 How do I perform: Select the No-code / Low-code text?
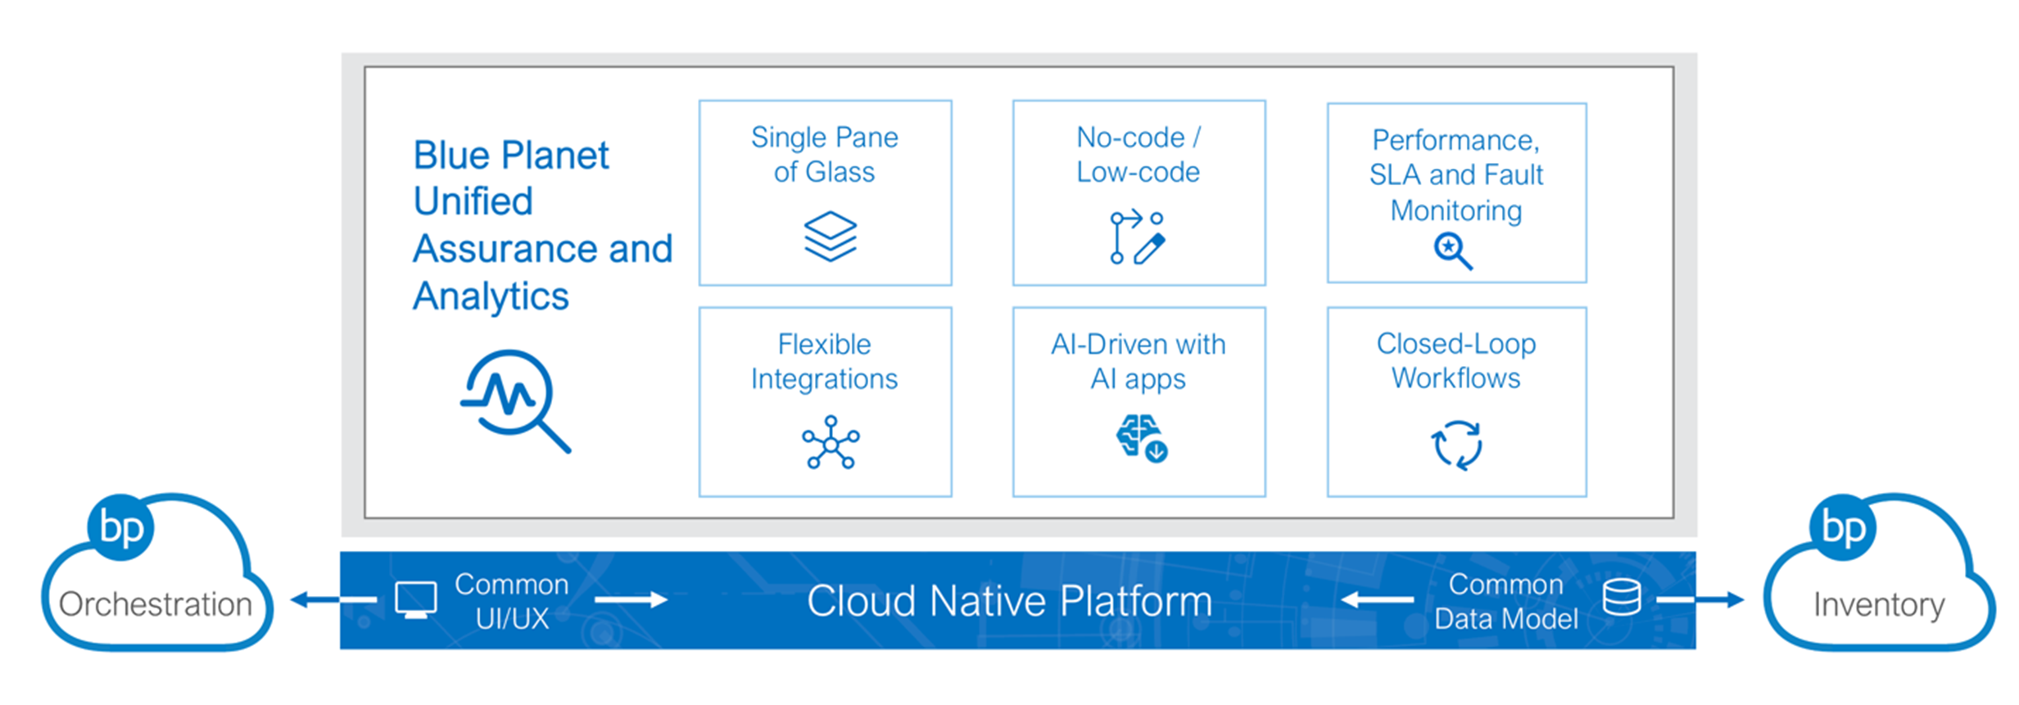(x=1139, y=154)
